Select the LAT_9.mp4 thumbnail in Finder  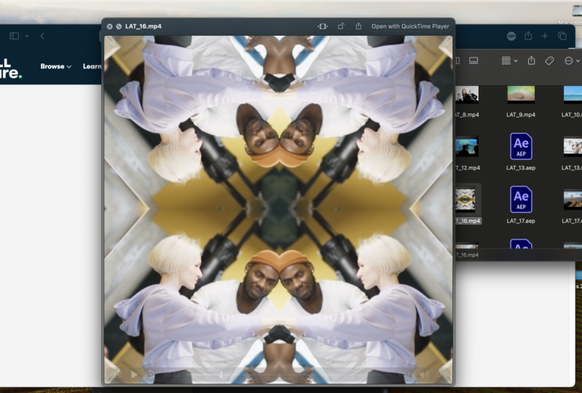521,94
